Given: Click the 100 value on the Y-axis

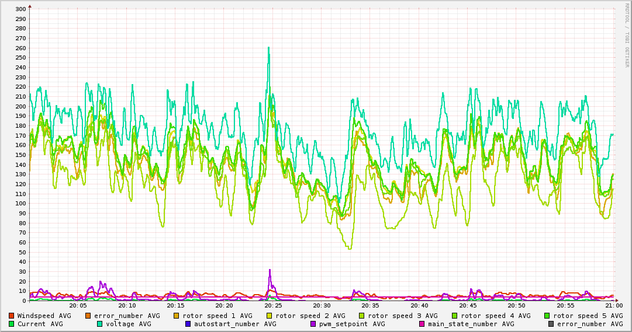Looking at the screenshot, I should coord(21,204).
